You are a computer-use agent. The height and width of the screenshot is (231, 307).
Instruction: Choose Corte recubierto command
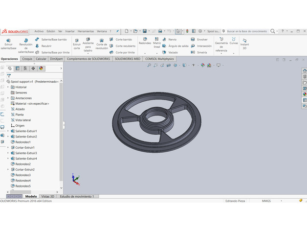(122, 46)
